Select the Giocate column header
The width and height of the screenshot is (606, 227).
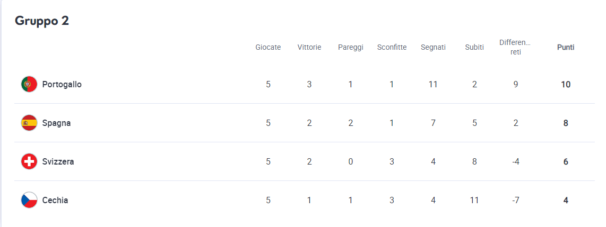[x=268, y=48]
